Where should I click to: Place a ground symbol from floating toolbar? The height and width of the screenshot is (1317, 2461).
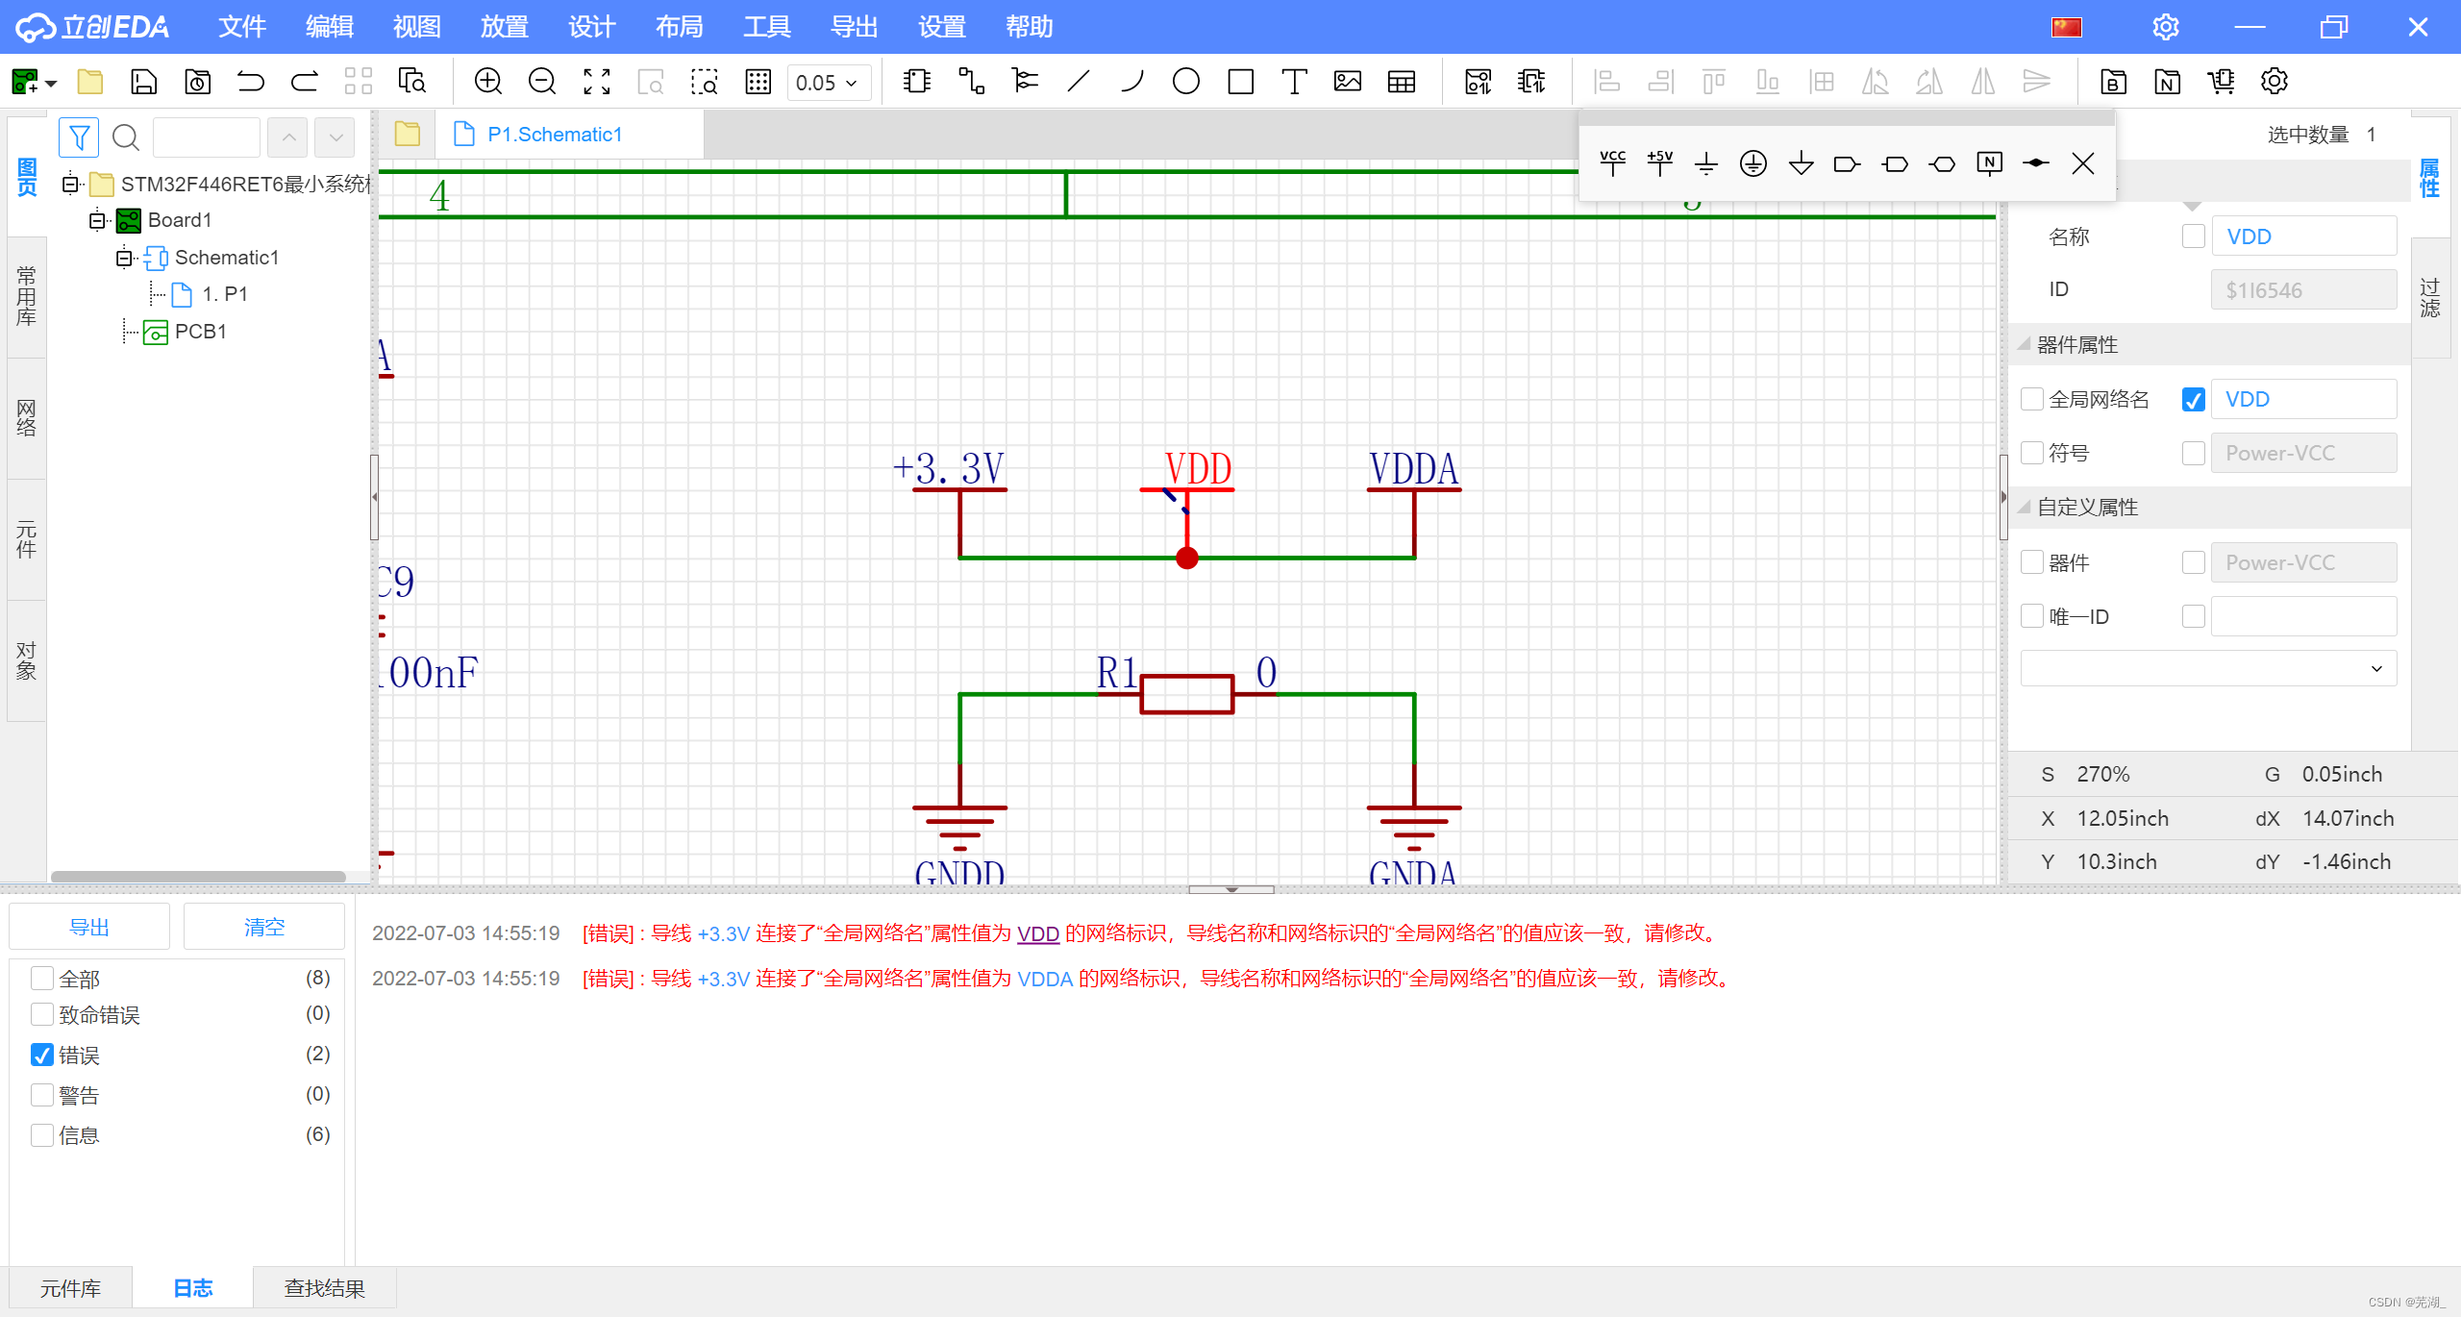1706,163
